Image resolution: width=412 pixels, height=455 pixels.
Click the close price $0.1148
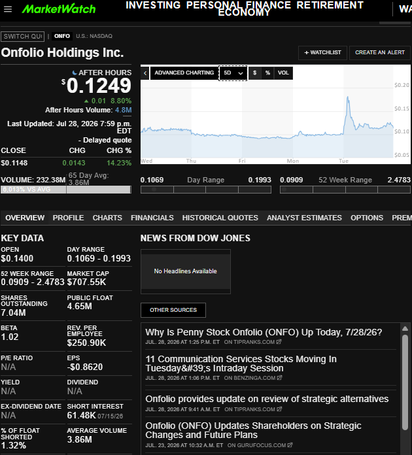(14, 163)
